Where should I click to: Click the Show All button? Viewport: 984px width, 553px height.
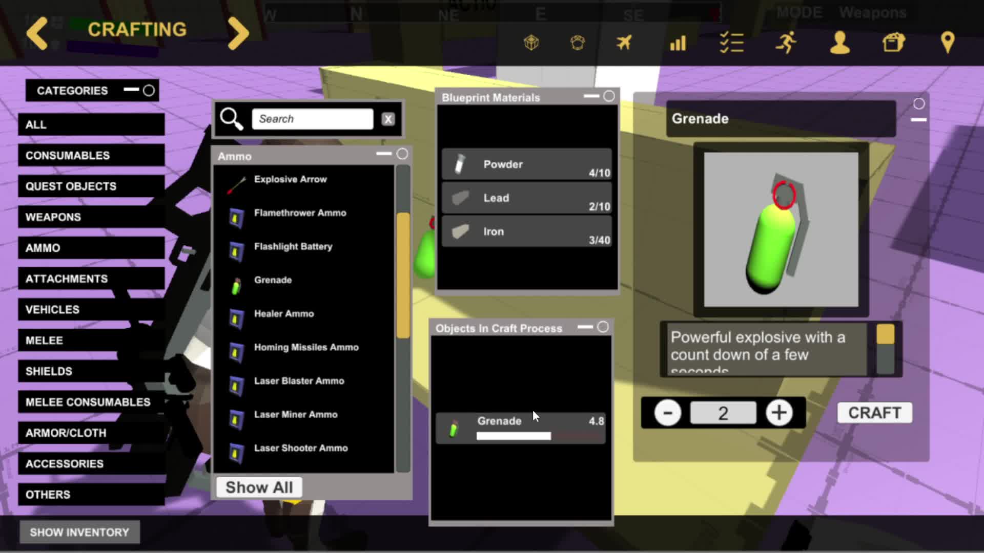(259, 487)
